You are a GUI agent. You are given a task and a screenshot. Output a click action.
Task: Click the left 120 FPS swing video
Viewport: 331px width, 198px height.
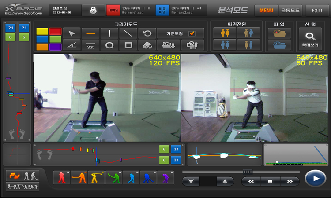click(x=107, y=98)
